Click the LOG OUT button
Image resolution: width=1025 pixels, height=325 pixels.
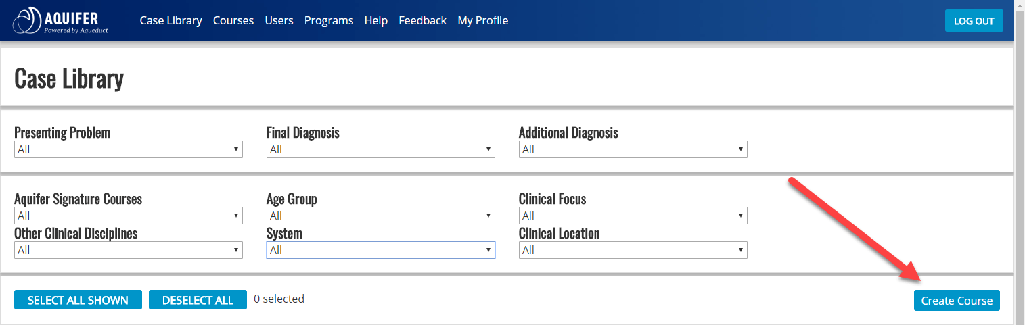click(974, 21)
